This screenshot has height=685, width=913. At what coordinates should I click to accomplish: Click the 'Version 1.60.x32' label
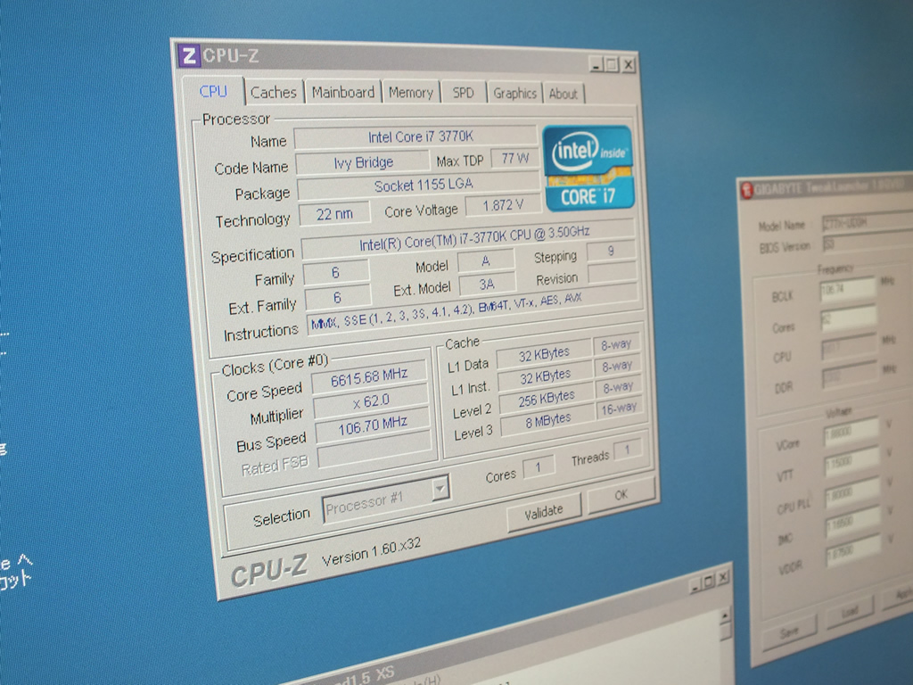371,553
